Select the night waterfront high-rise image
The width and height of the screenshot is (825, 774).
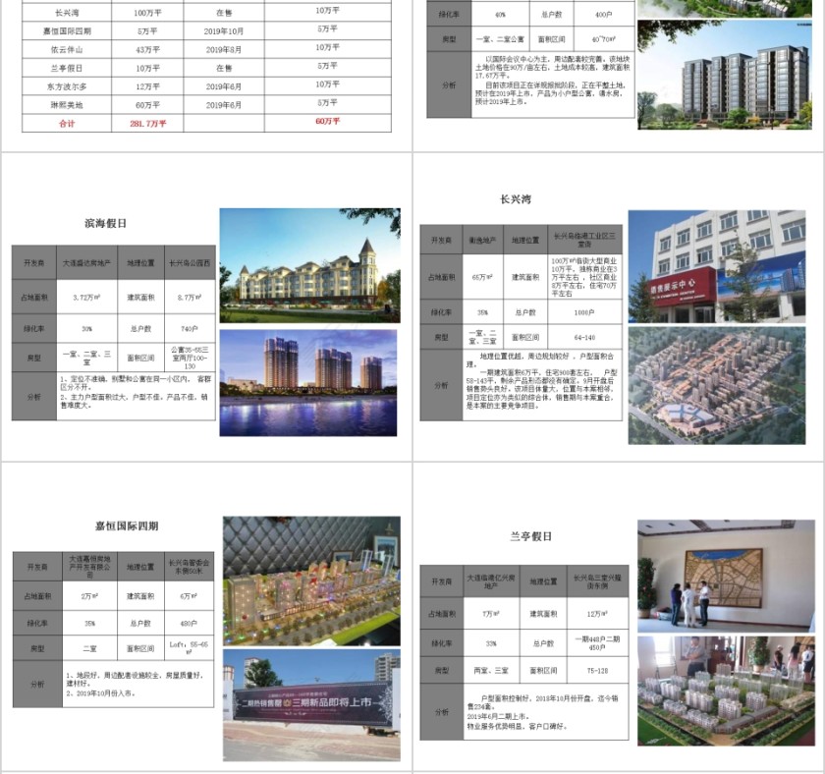click(x=309, y=382)
